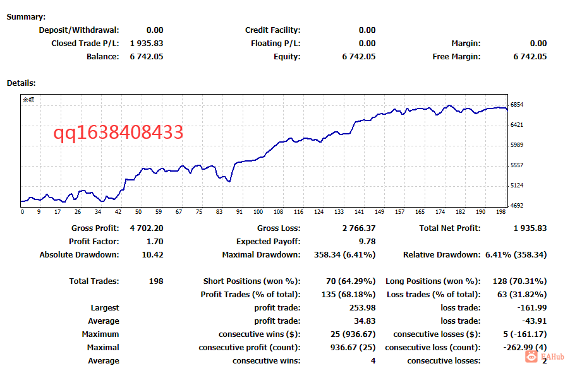Click the 100 x-axis label on chart
Image resolution: width=570 pixels, height=366 pixels.
click(x=258, y=211)
